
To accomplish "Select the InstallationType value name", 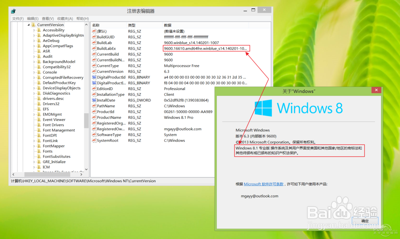I will pos(111,95).
